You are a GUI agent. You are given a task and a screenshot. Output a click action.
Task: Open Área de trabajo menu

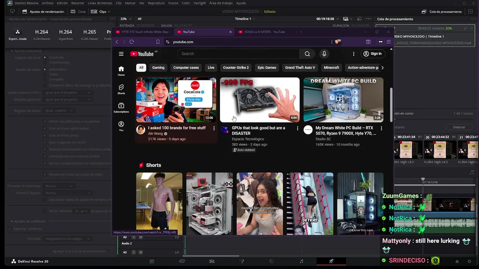[221, 3]
